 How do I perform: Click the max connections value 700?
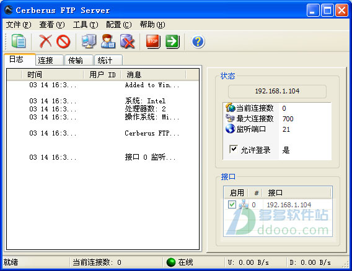point(288,119)
